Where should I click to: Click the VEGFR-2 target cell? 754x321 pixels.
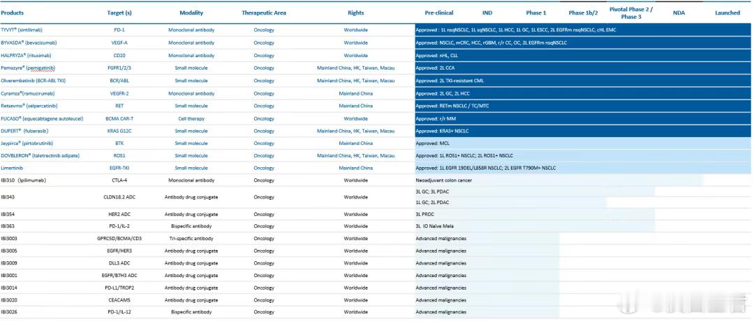pos(119,93)
